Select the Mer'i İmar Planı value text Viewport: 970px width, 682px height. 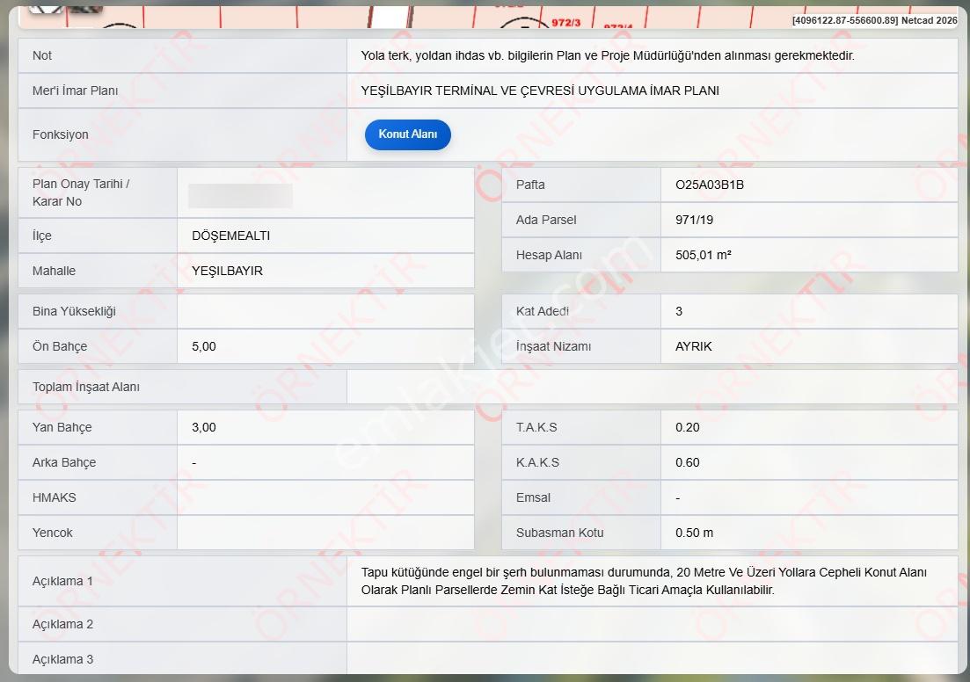[x=540, y=91]
